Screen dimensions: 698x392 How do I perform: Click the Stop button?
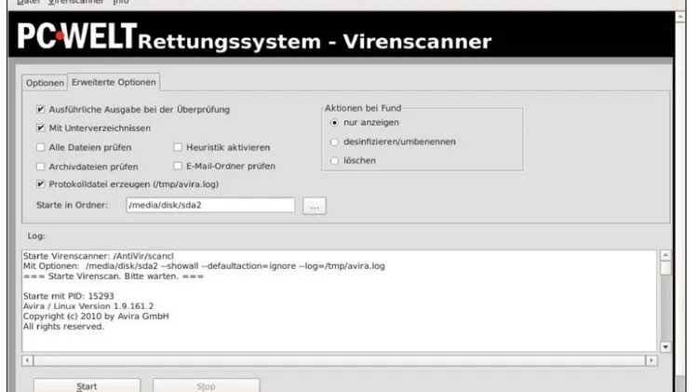click(x=206, y=385)
